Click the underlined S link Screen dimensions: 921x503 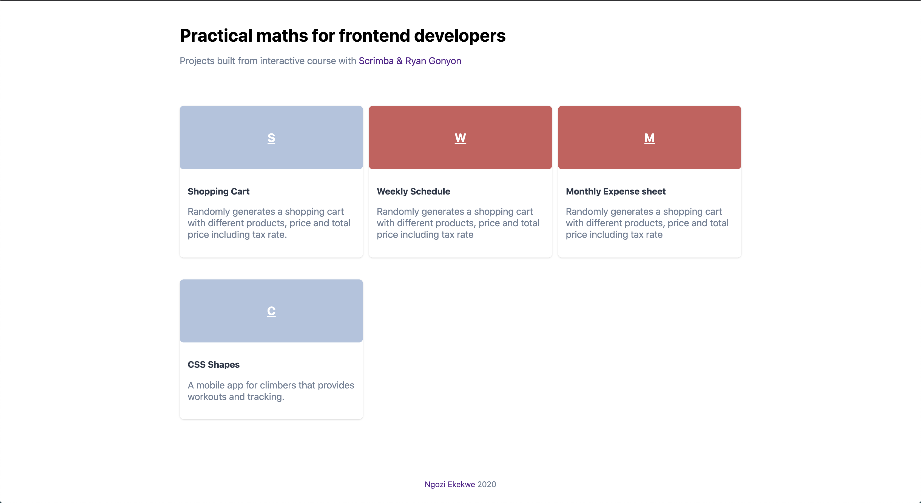271,138
